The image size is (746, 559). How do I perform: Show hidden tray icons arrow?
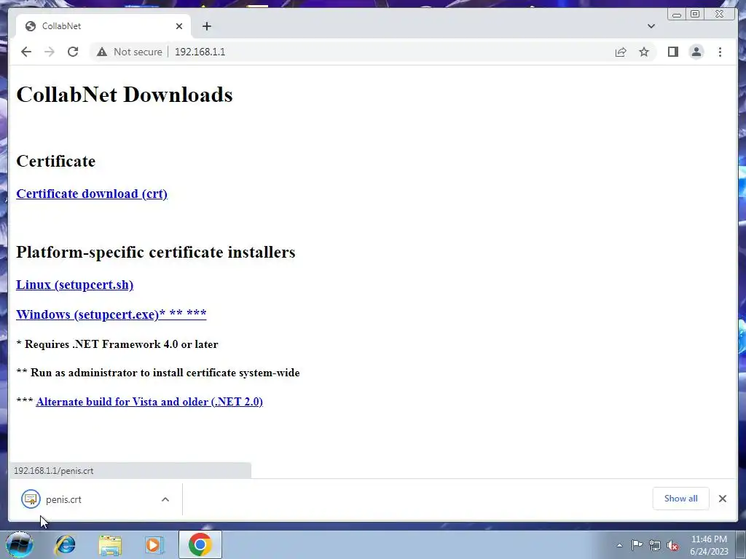pos(619,545)
